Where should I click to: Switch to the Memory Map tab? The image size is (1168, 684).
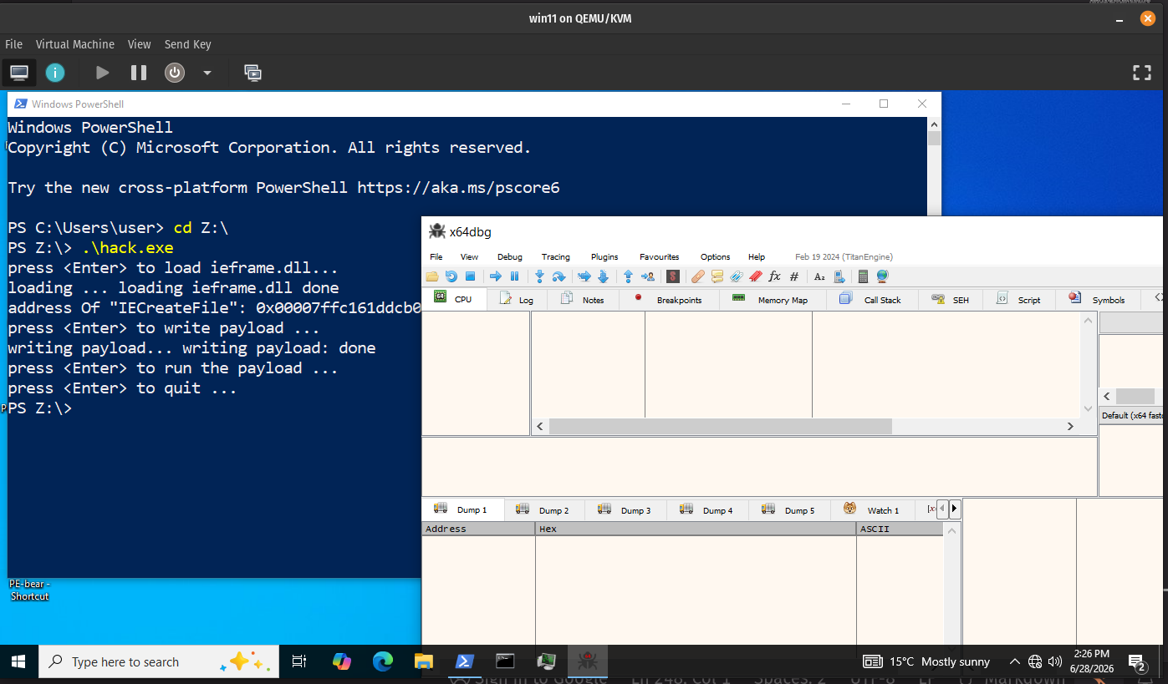772,299
